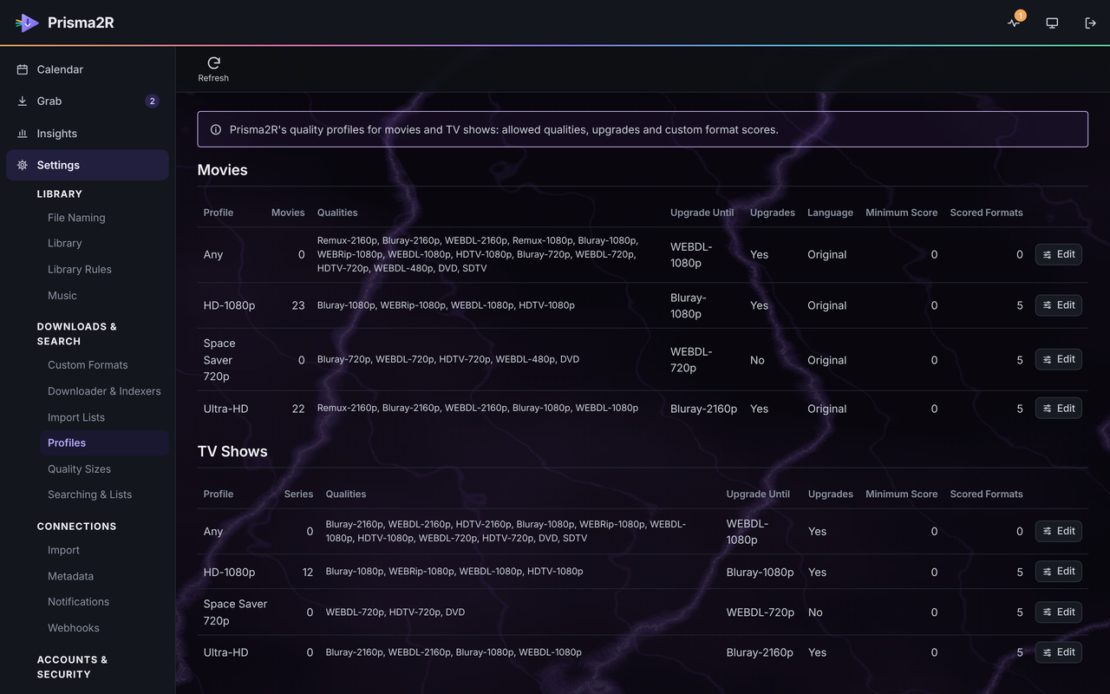Click the TV Shows Series column header

tap(298, 494)
